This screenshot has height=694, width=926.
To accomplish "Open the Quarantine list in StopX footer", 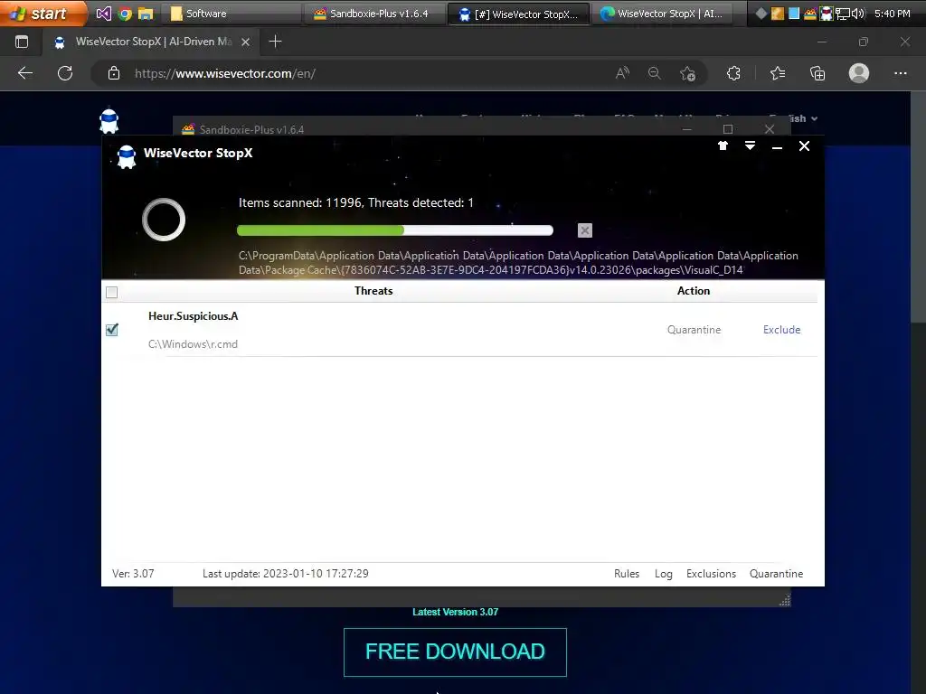I will (776, 574).
